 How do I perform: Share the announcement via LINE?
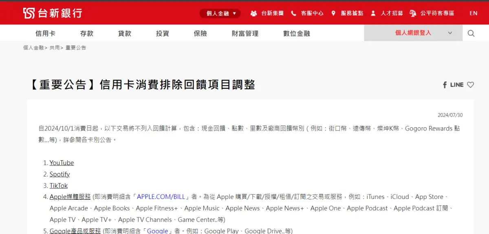point(457,85)
